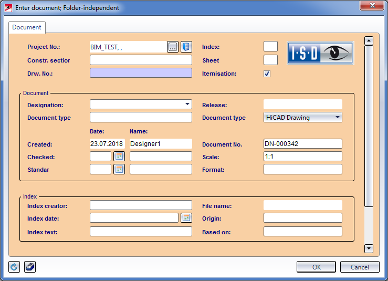The height and width of the screenshot is (281, 388).
Task: Click the Scale input field
Action: (302, 157)
